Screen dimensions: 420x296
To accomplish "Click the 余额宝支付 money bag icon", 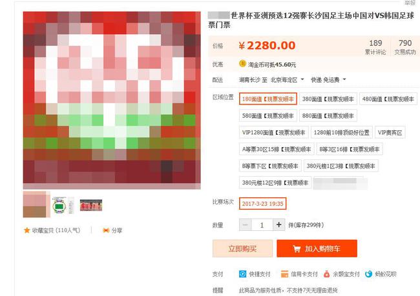I will coord(326,274).
